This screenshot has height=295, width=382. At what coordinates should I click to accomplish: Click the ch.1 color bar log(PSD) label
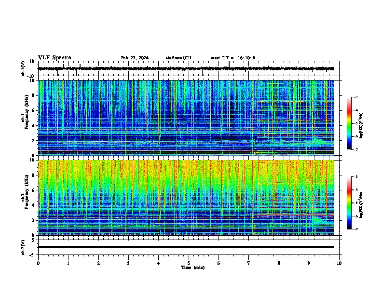tap(361, 126)
